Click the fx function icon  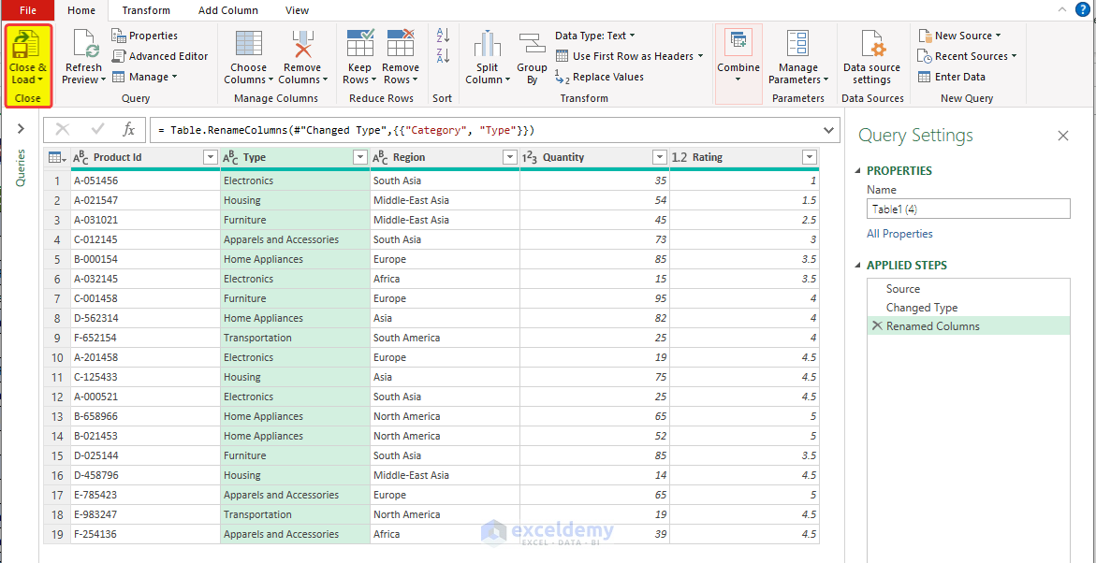[129, 129]
